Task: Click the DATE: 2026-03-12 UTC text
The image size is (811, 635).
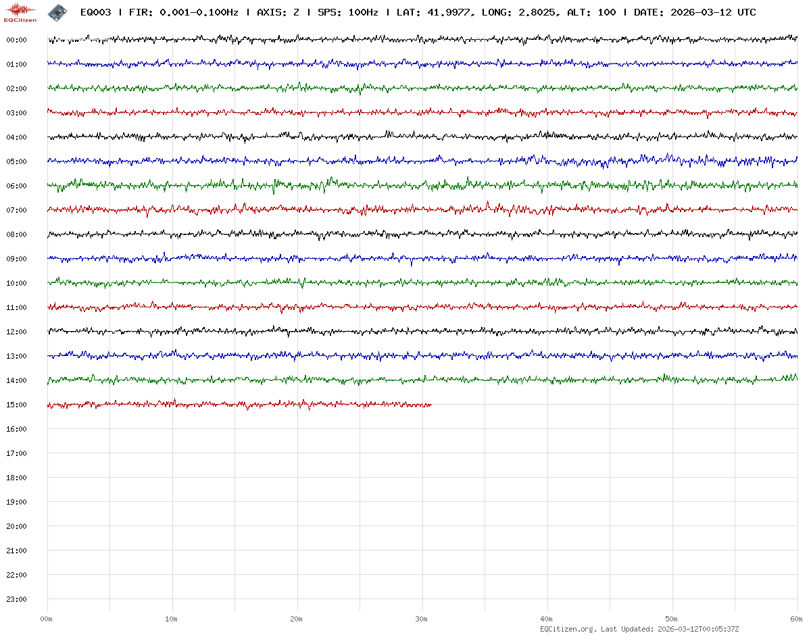Action: pos(695,12)
